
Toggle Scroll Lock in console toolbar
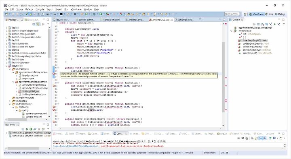click(256, 138)
